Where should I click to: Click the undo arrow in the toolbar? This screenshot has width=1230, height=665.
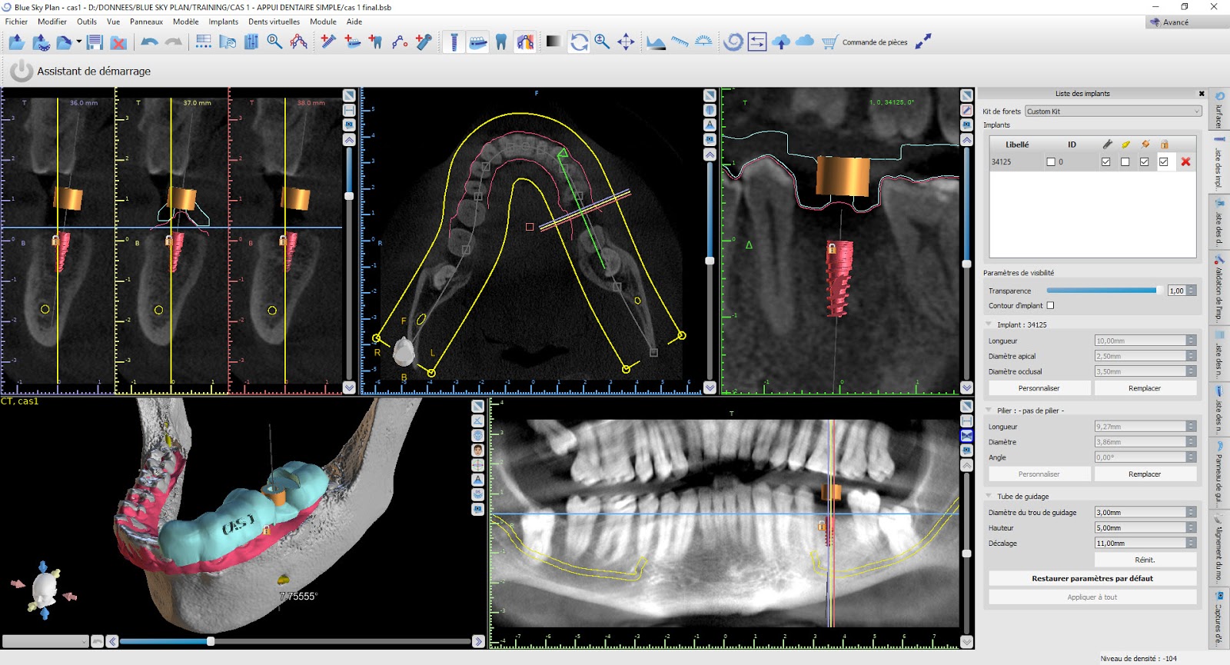click(149, 42)
